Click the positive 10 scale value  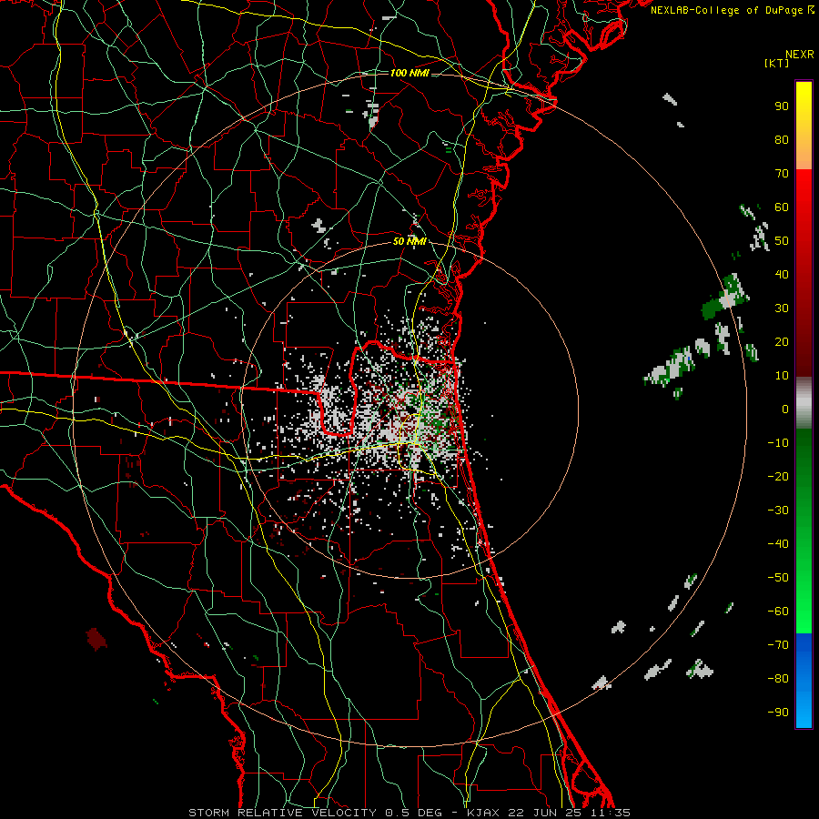pos(782,376)
